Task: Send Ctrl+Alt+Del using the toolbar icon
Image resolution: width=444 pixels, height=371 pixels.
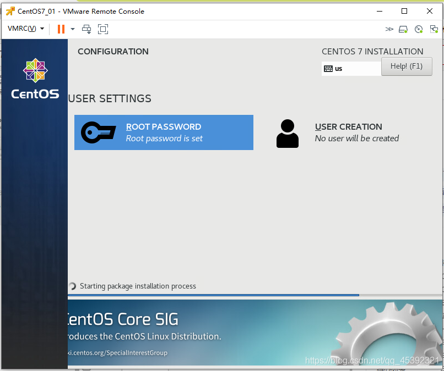Action: pos(86,29)
